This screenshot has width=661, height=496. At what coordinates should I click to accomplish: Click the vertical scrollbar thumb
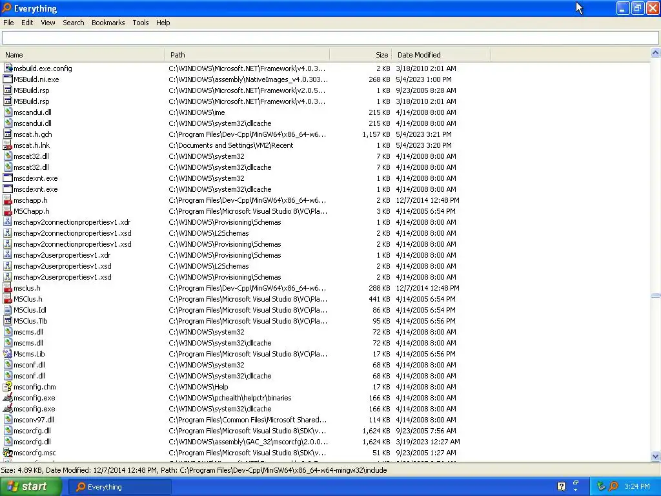click(655, 296)
